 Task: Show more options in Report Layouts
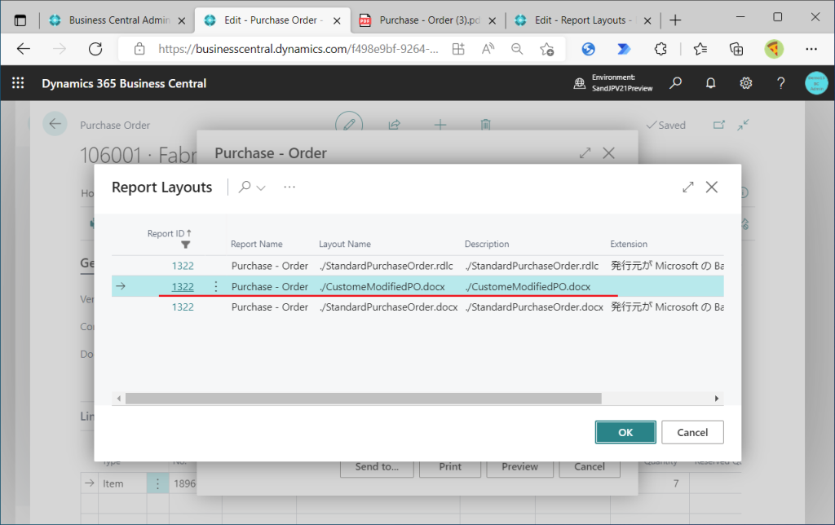tap(289, 187)
